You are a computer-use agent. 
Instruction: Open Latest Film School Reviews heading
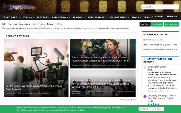(158, 61)
